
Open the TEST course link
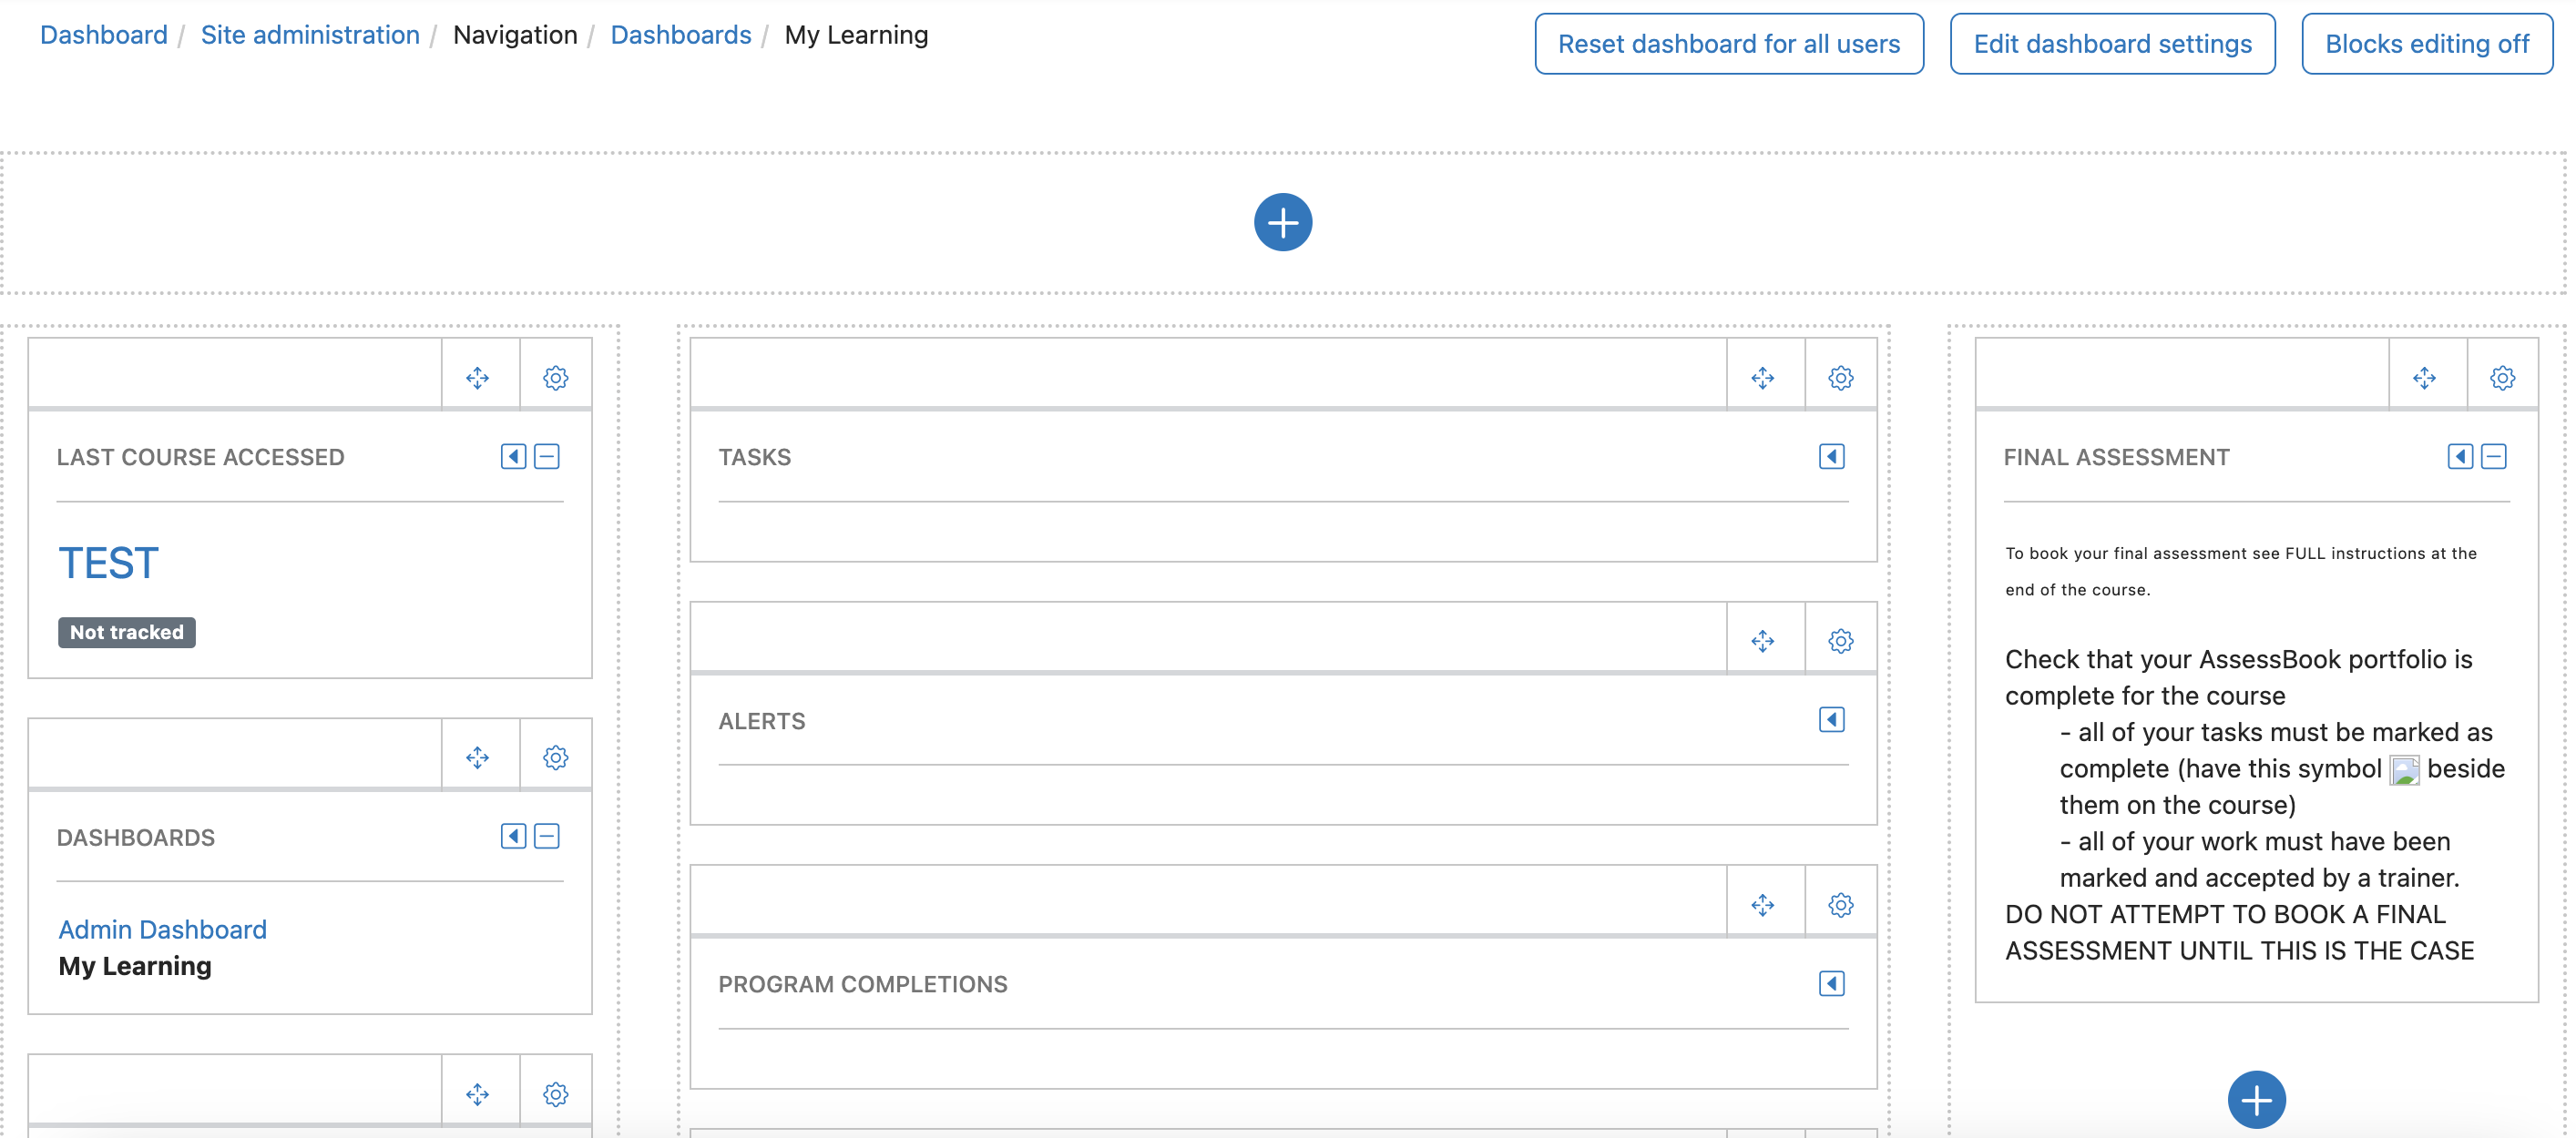tap(108, 564)
